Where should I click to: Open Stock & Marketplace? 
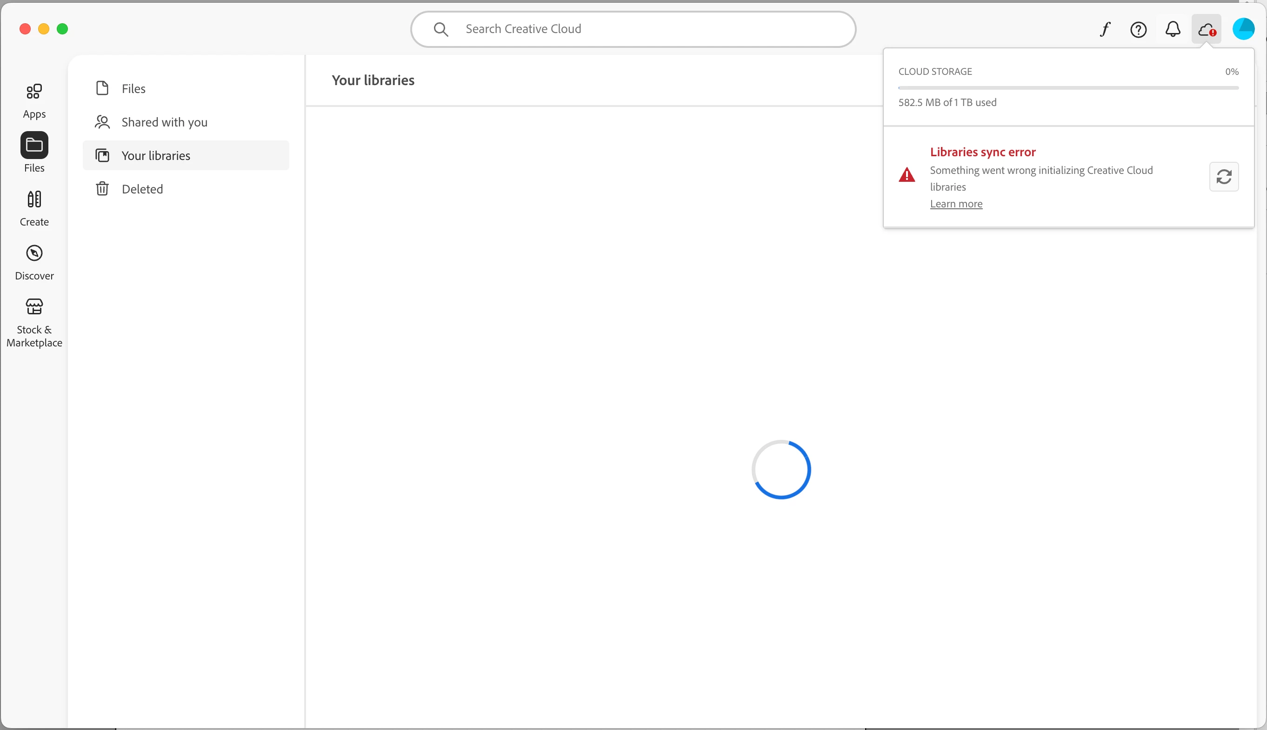[34, 321]
